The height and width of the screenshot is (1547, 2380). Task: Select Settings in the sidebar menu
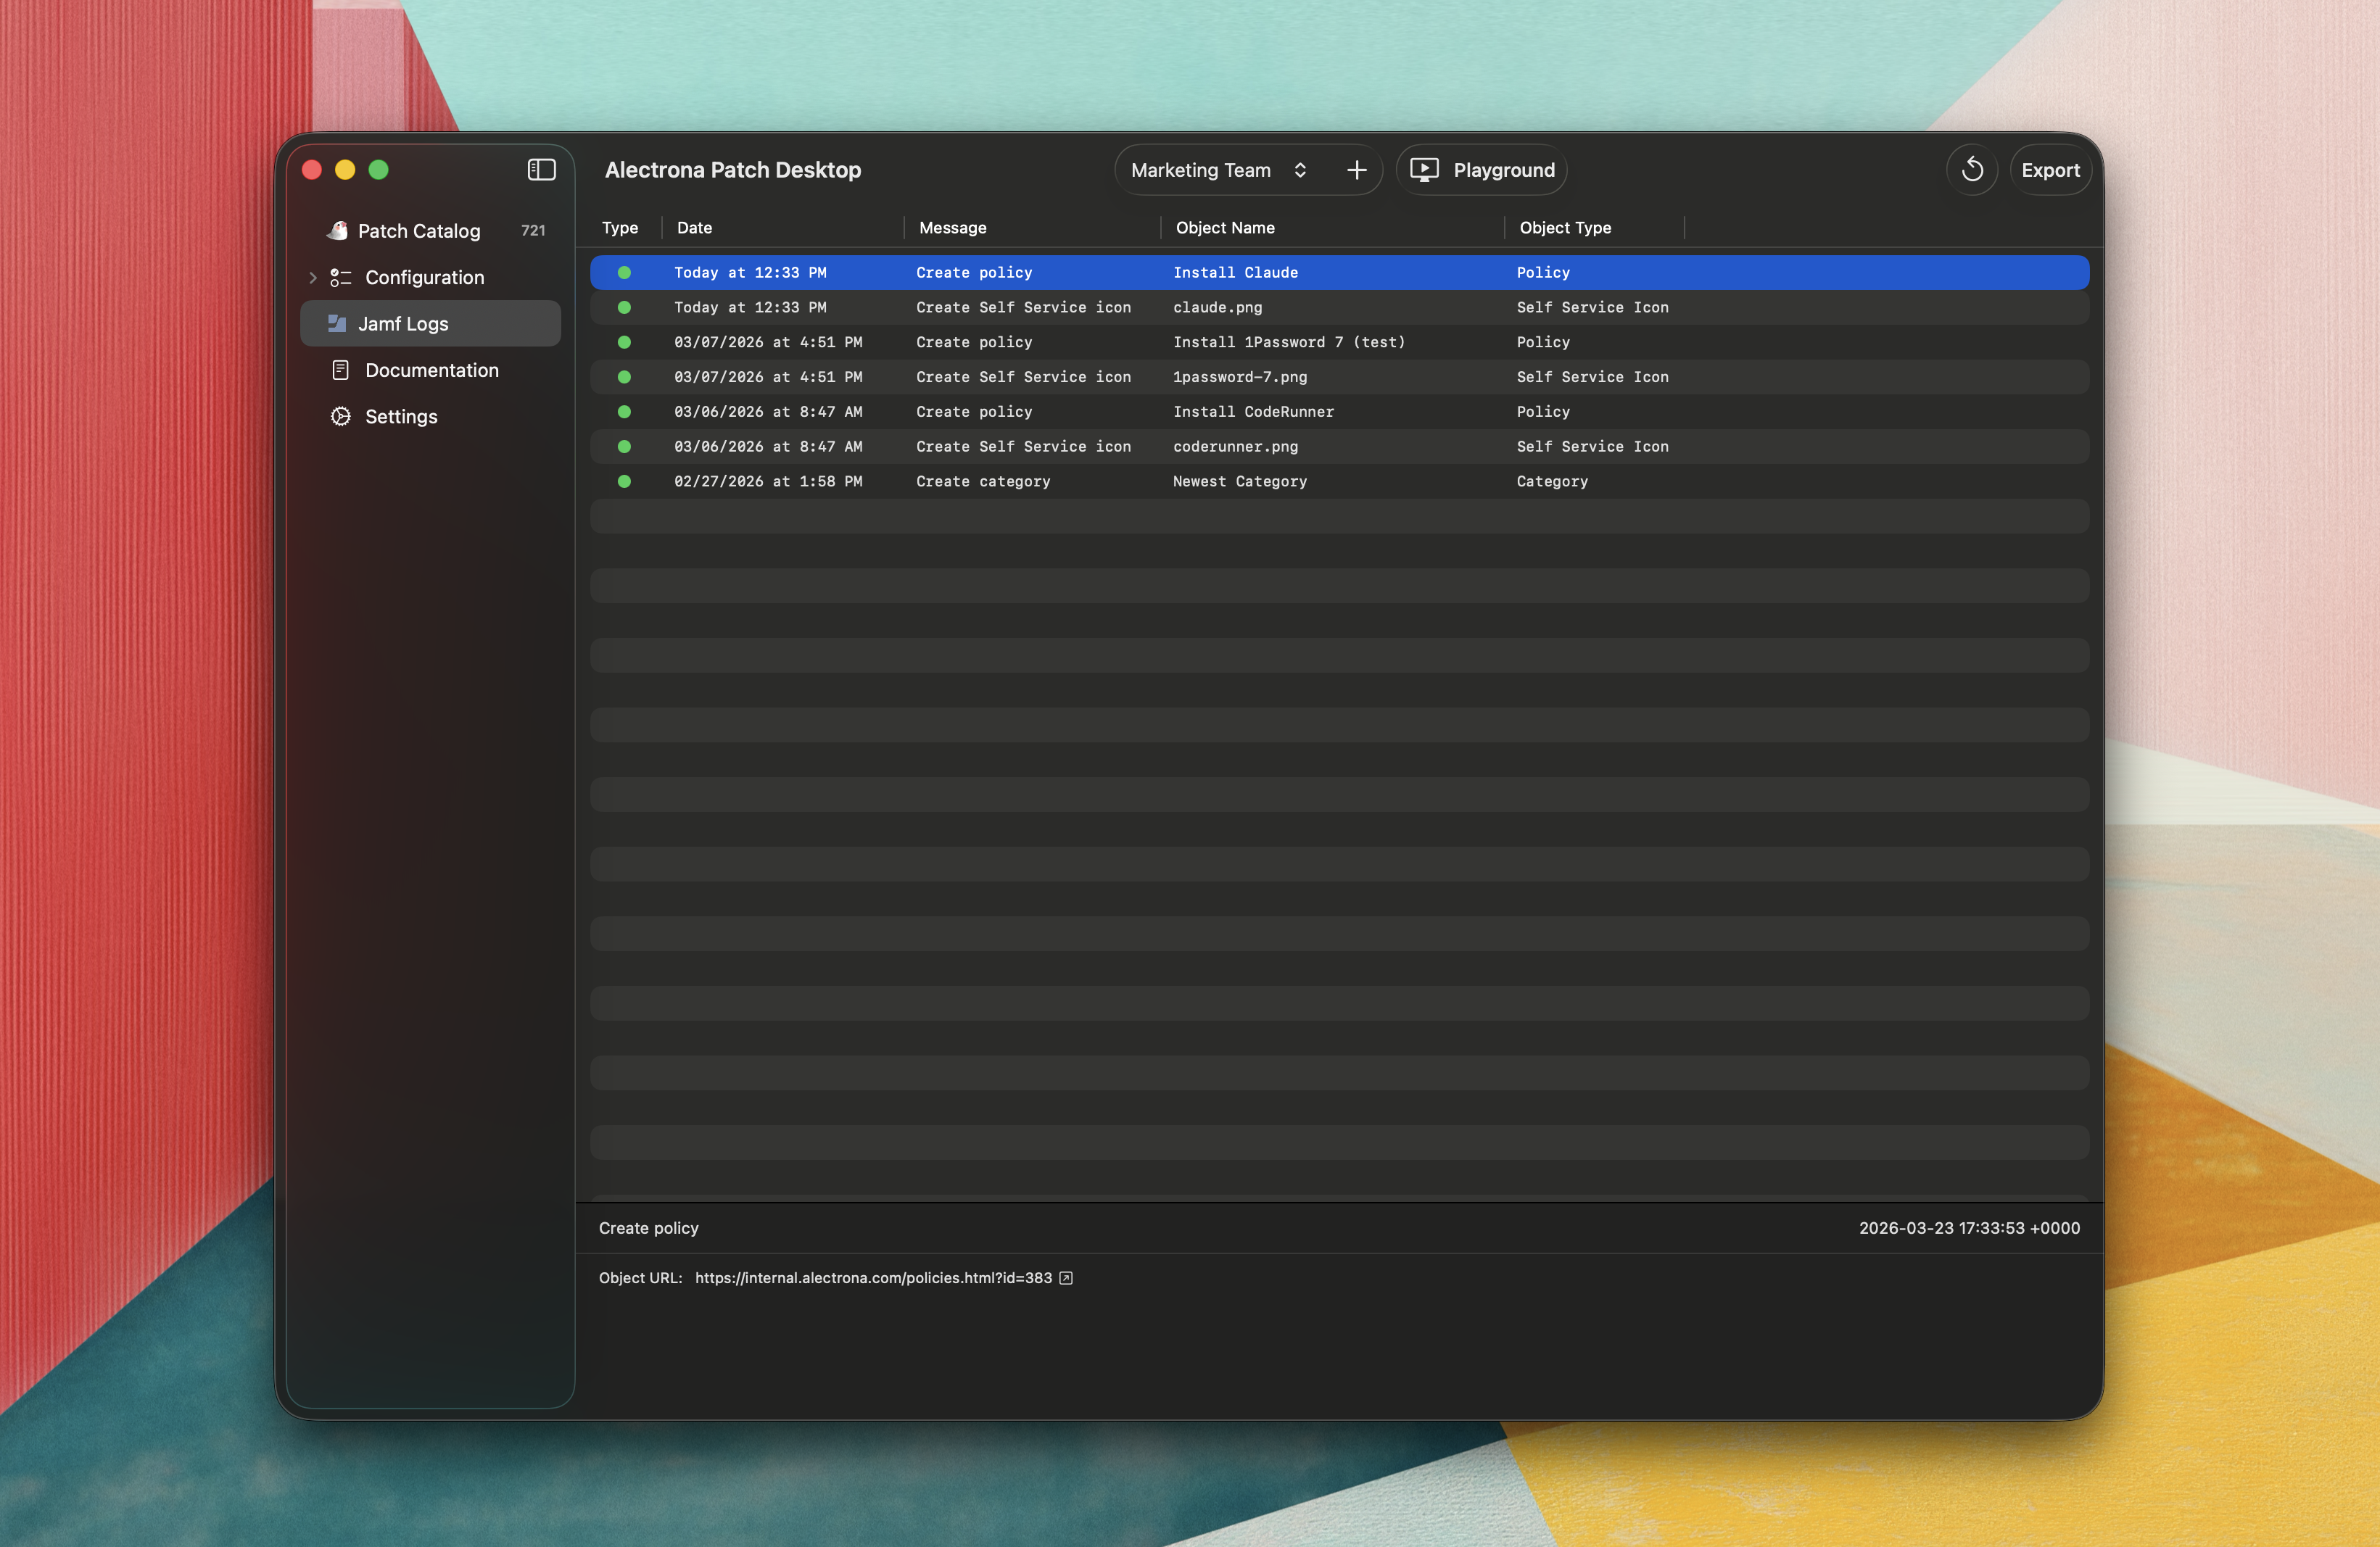click(x=400, y=415)
